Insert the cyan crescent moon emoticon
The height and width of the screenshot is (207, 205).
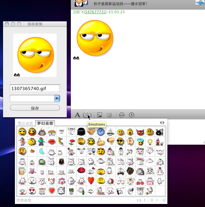tap(42, 151)
